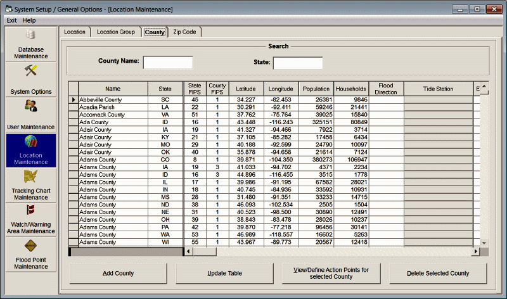The width and height of the screenshot is (507, 299).
Task: Click the Update Table button
Action: (x=225, y=274)
